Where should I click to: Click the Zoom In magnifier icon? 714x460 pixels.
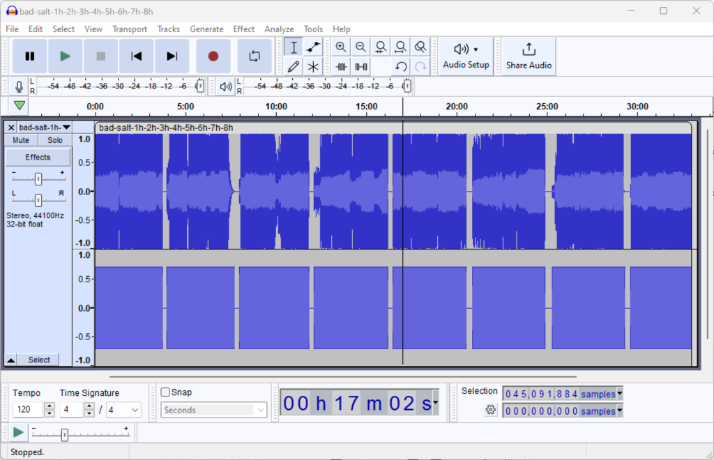tap(340, 47)
